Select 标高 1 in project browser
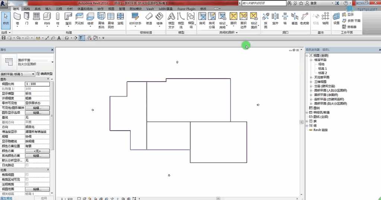Image resolution: width=381 pixels, height=200 pixels. (x=323, y=69)
